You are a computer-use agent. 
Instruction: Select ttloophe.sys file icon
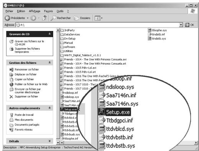click(150, 30)
